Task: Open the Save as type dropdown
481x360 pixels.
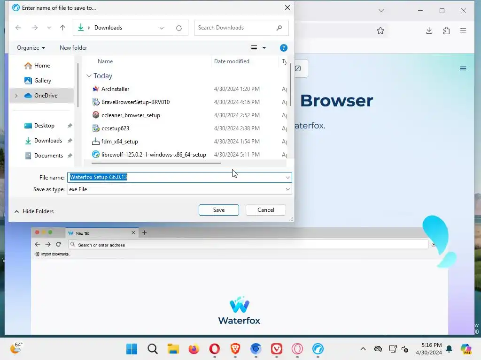Action: tap(179, 189)
